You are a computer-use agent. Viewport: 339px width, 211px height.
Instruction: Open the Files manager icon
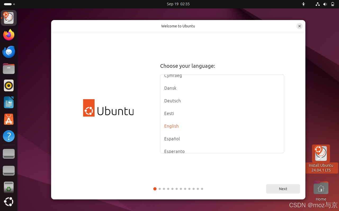coord(9,69)
